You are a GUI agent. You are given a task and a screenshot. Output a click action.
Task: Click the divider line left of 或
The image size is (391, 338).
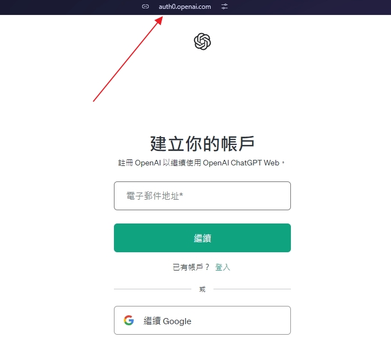[153, 289]
